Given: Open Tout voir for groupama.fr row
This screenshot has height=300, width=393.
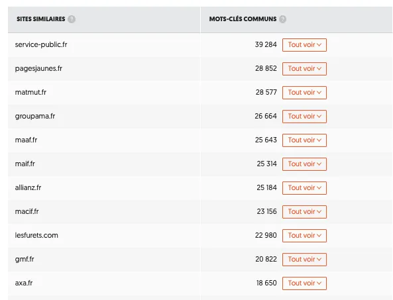Looking at the screenshot, I should click(x=304, y=116).
